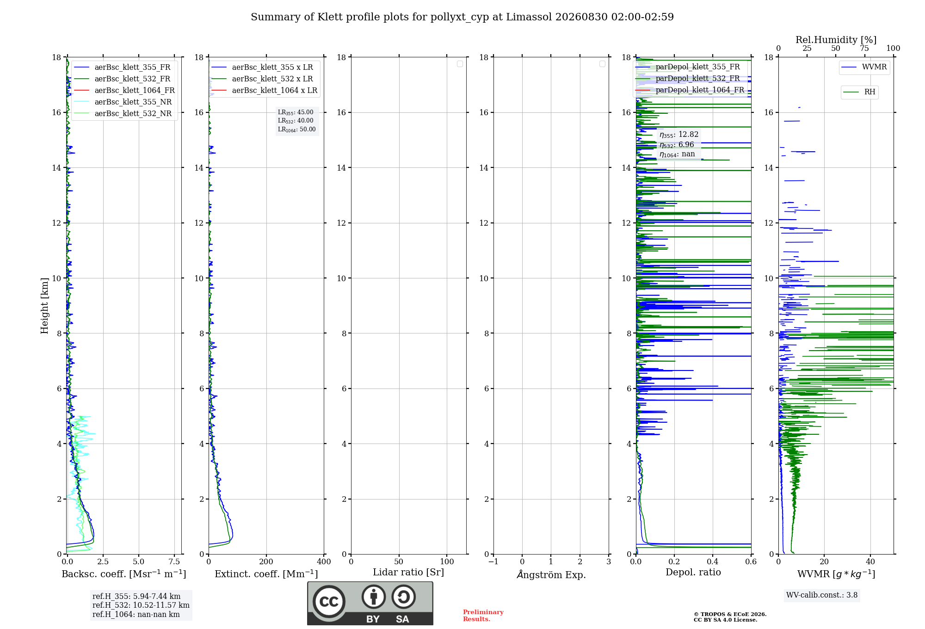Click the 100 tick on Lidar ratio axis
925x629 pixels.
447,561
